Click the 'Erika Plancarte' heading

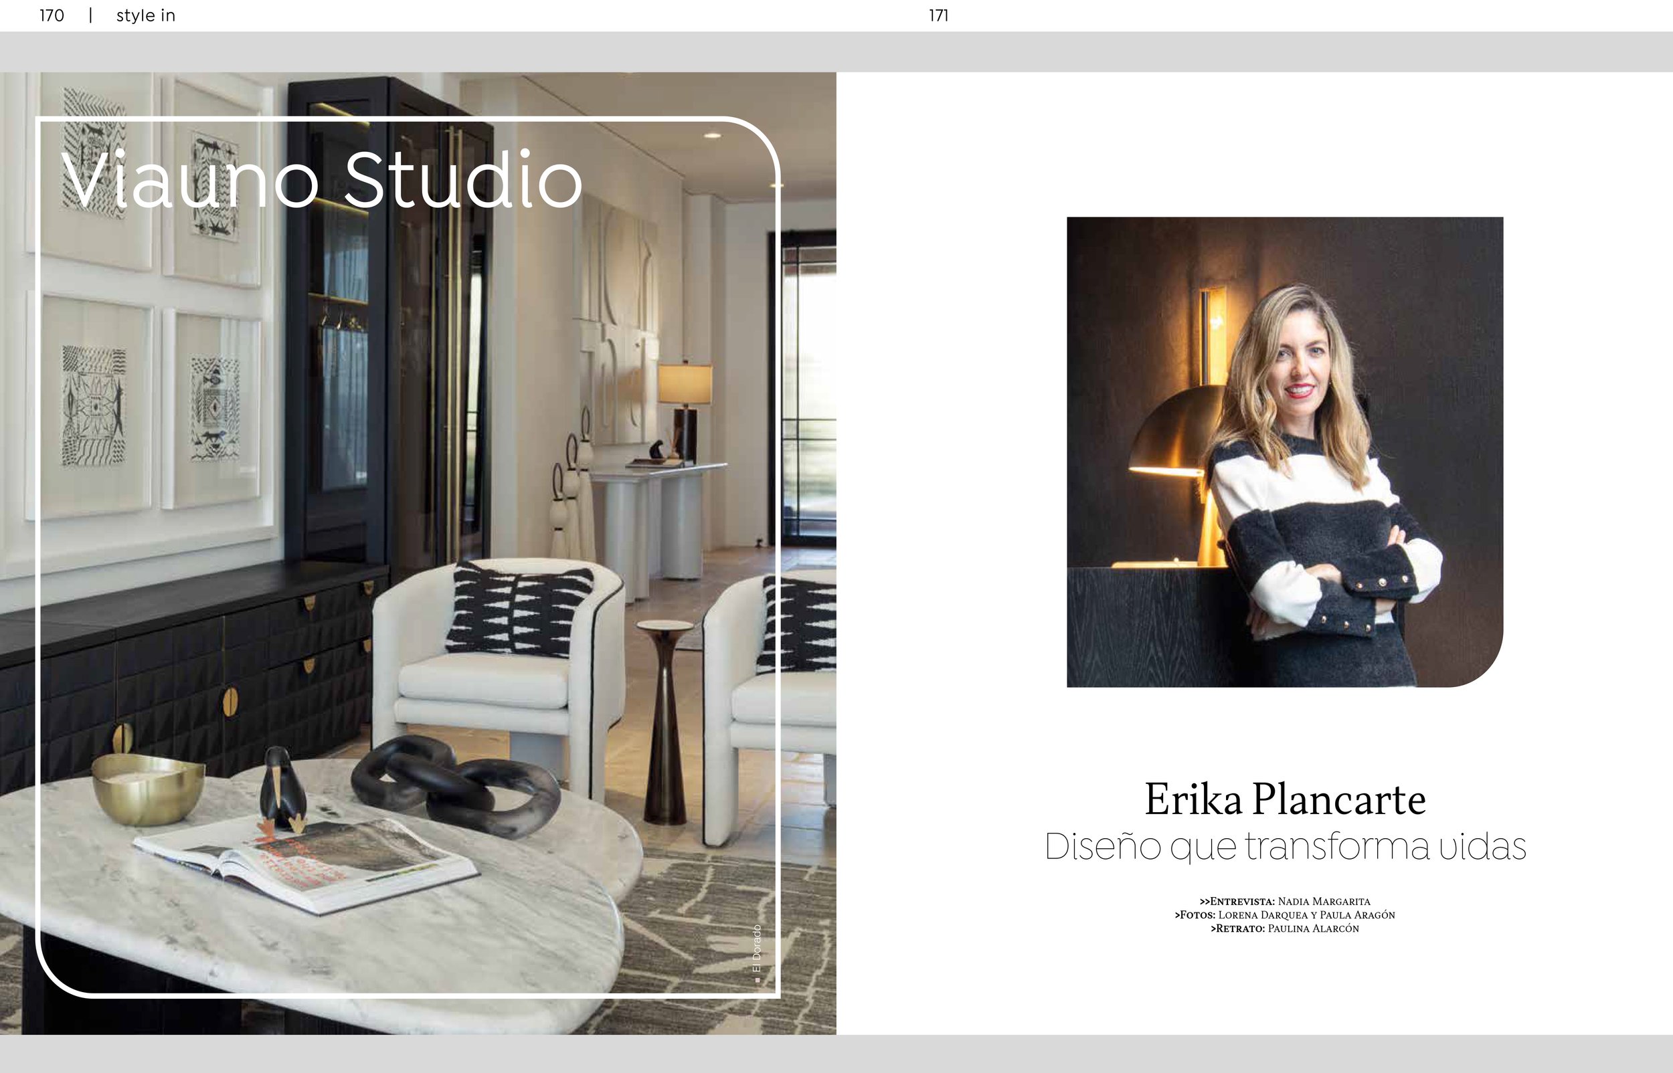coord(1285,799)
